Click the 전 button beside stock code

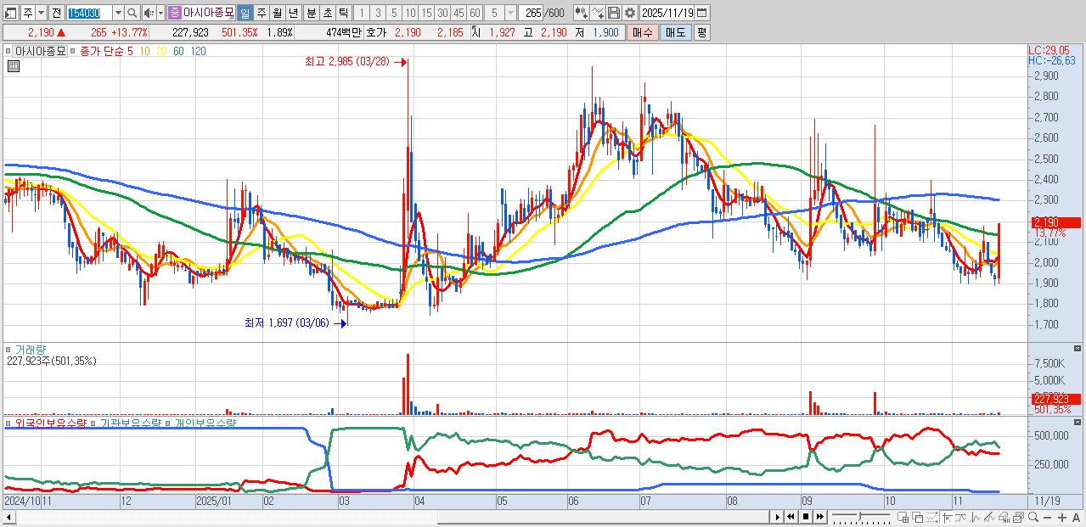[x=56, y=14]
